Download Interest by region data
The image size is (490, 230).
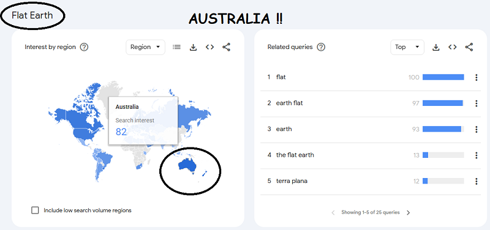(x=194, y=47)
